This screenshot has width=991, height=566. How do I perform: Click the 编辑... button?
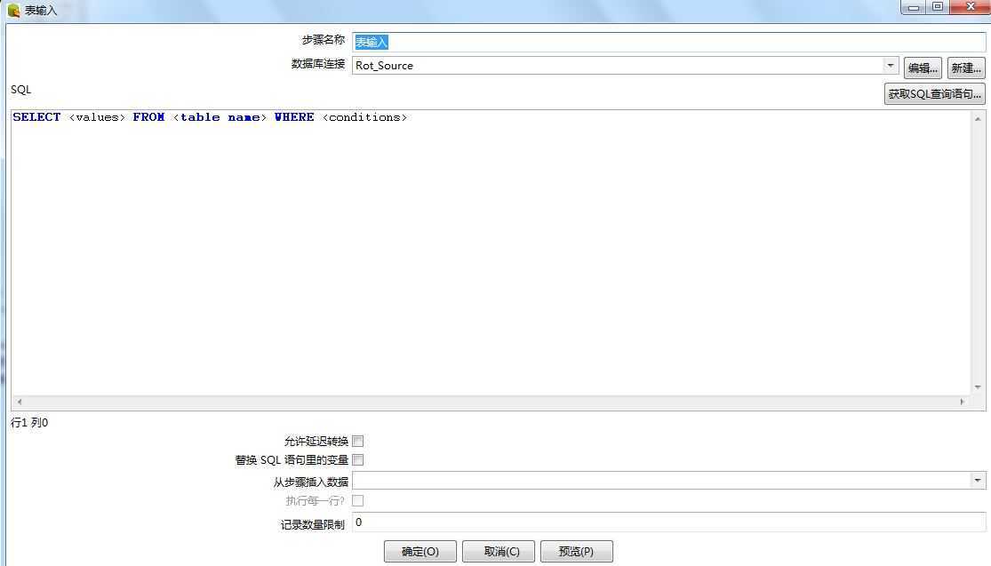coord(923,68)
